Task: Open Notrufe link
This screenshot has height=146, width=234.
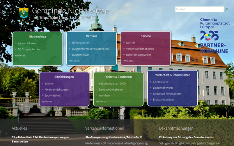Action: pyautogui.click(x=131, y=43)
